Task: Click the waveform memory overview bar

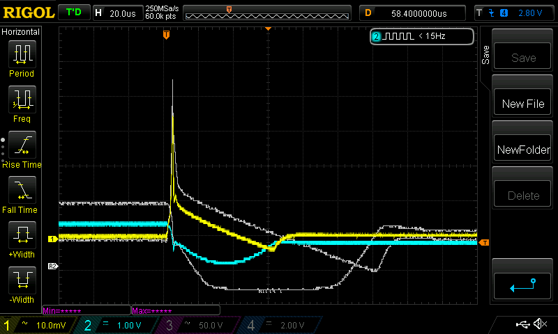Action: pos(267,13)
